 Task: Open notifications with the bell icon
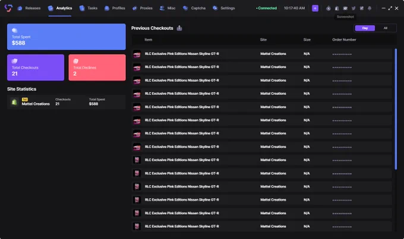coord(370,8)
